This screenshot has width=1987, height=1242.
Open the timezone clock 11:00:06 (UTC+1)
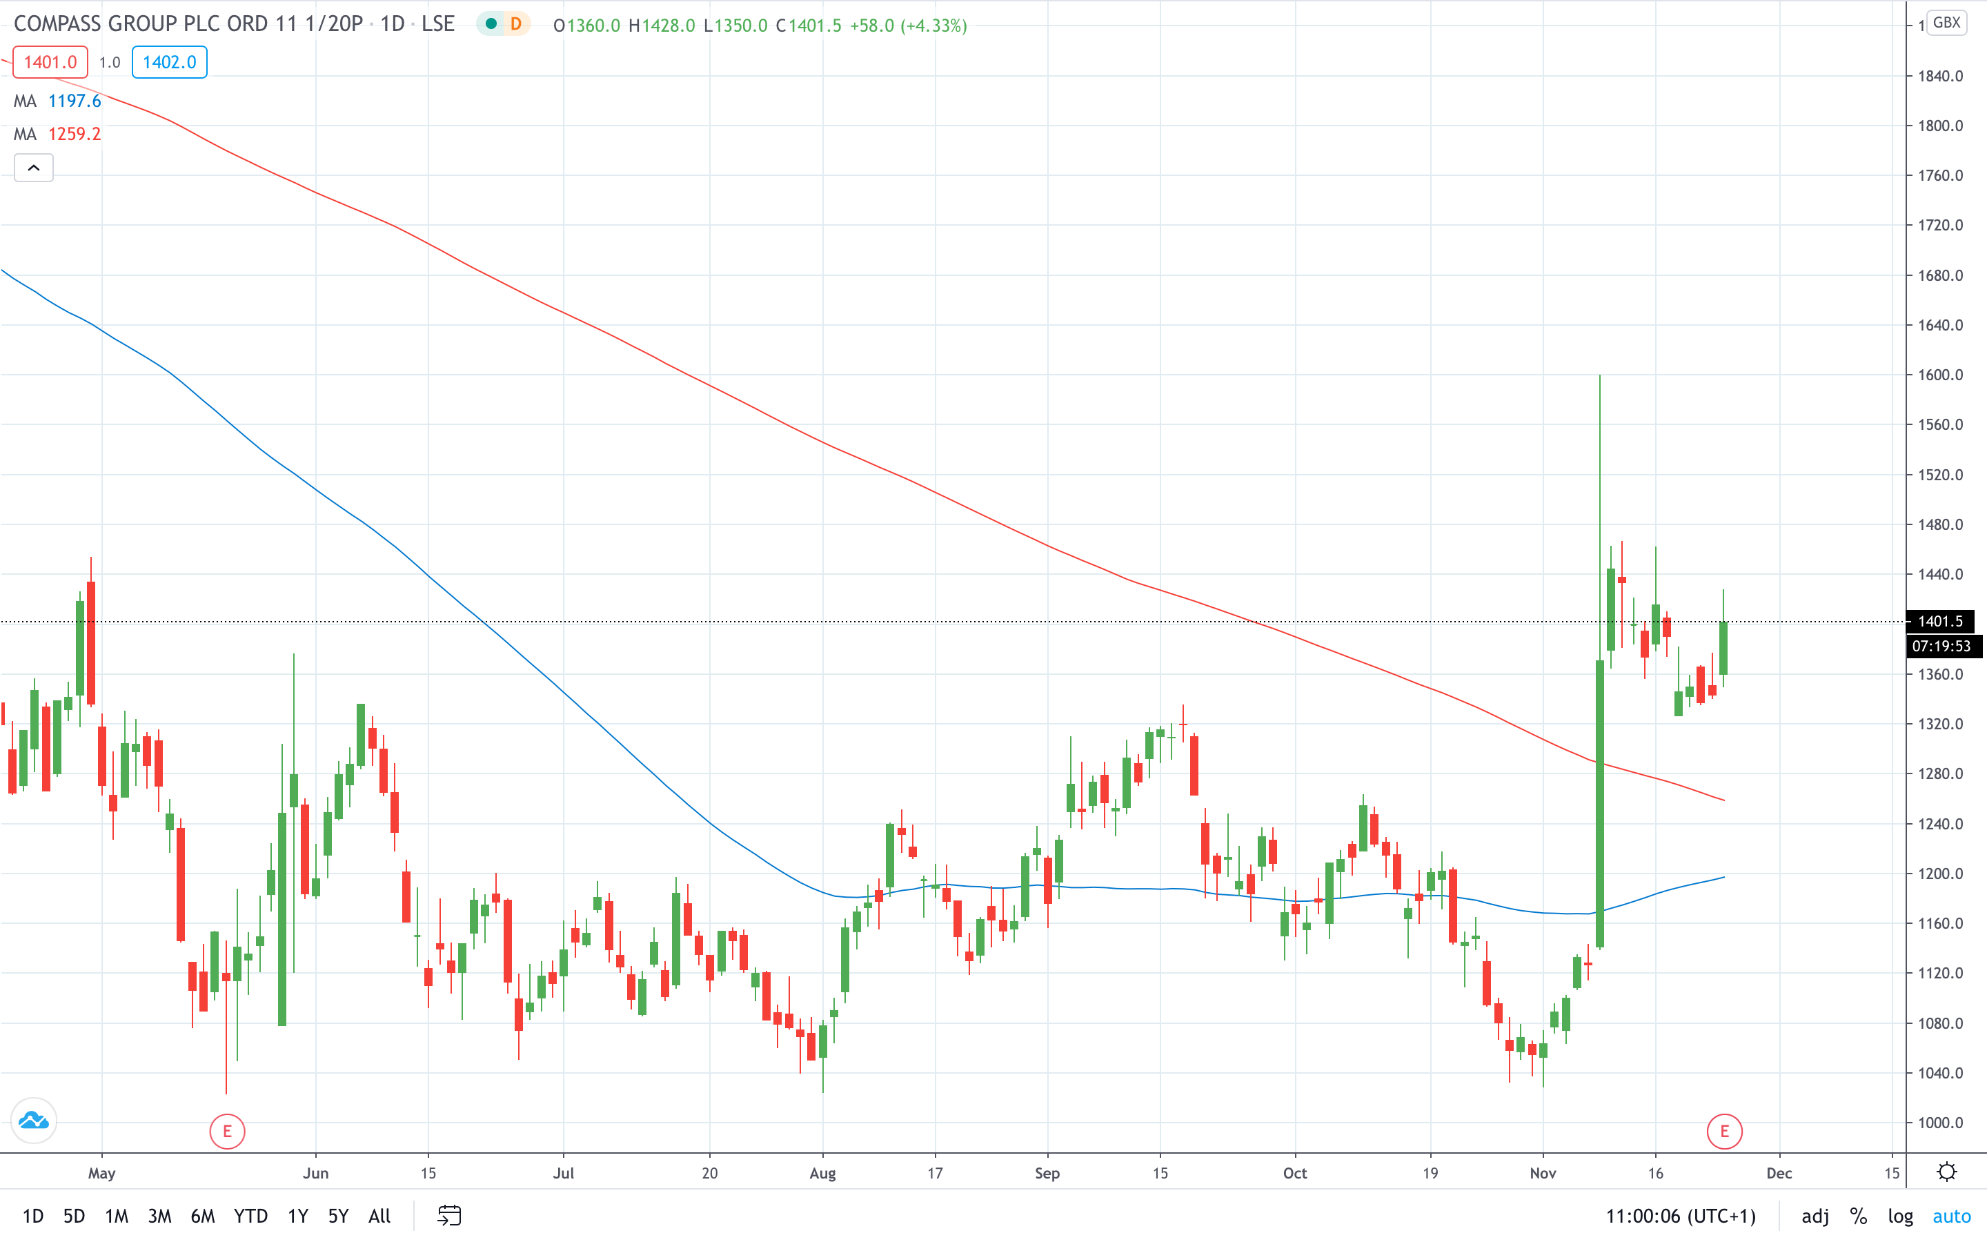(x=1681, y=1216)
